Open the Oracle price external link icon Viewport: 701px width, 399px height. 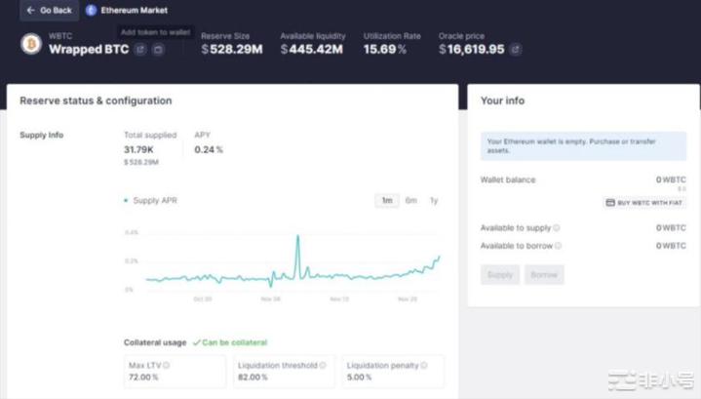point(515,49)
